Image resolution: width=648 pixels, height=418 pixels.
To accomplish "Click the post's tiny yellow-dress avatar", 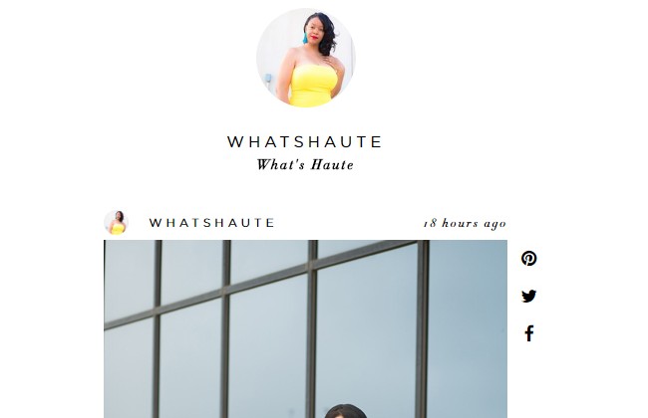I will tap(116, 222).
